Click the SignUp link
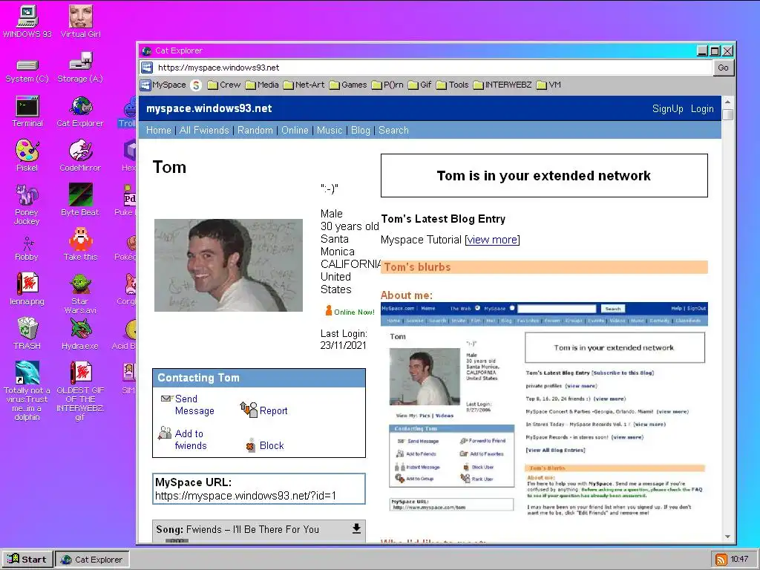760x570 pixels. click(x=667, y=108)
